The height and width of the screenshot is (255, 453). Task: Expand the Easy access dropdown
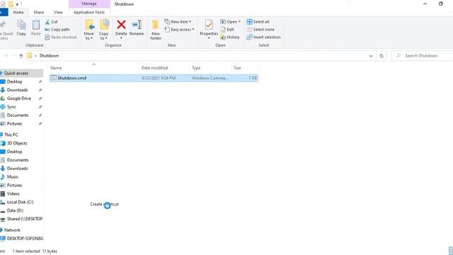[179, 30]
